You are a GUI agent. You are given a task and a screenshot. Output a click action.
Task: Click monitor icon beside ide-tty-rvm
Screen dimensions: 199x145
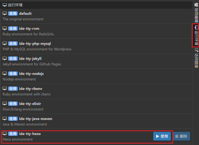tap(5, 28)
